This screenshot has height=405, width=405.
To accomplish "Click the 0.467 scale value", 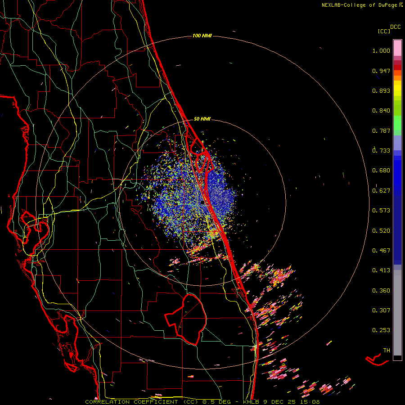I will point(381,251).
